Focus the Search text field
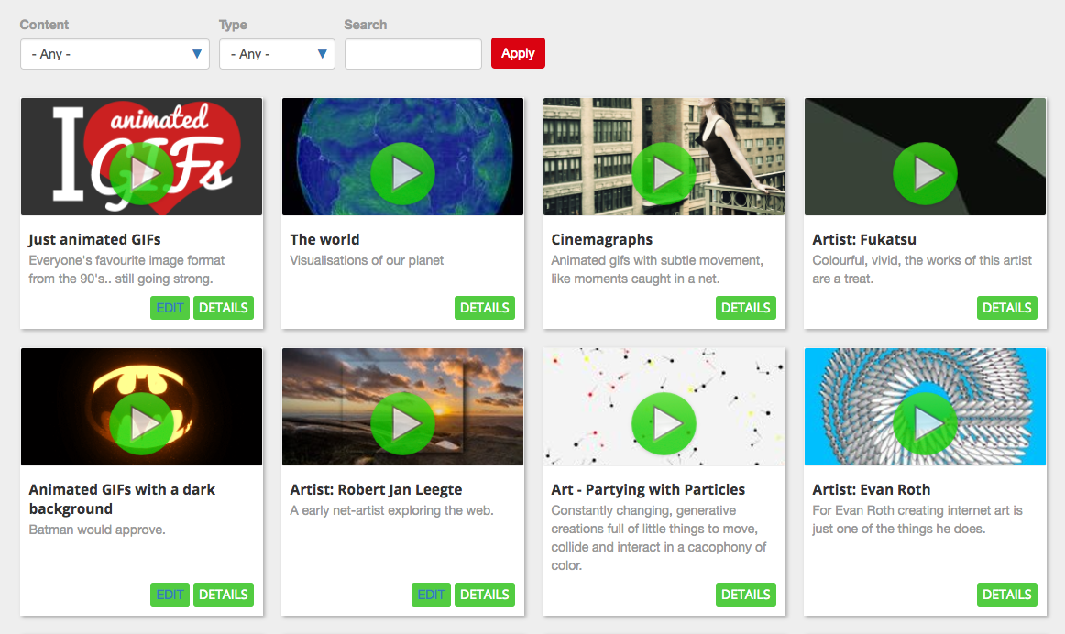Viewport: 1065px width, 634px height. click(x=413, y=54)
